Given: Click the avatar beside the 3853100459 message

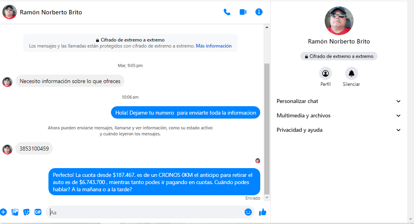Looking at the screenshot, I should tap(7, 149).
